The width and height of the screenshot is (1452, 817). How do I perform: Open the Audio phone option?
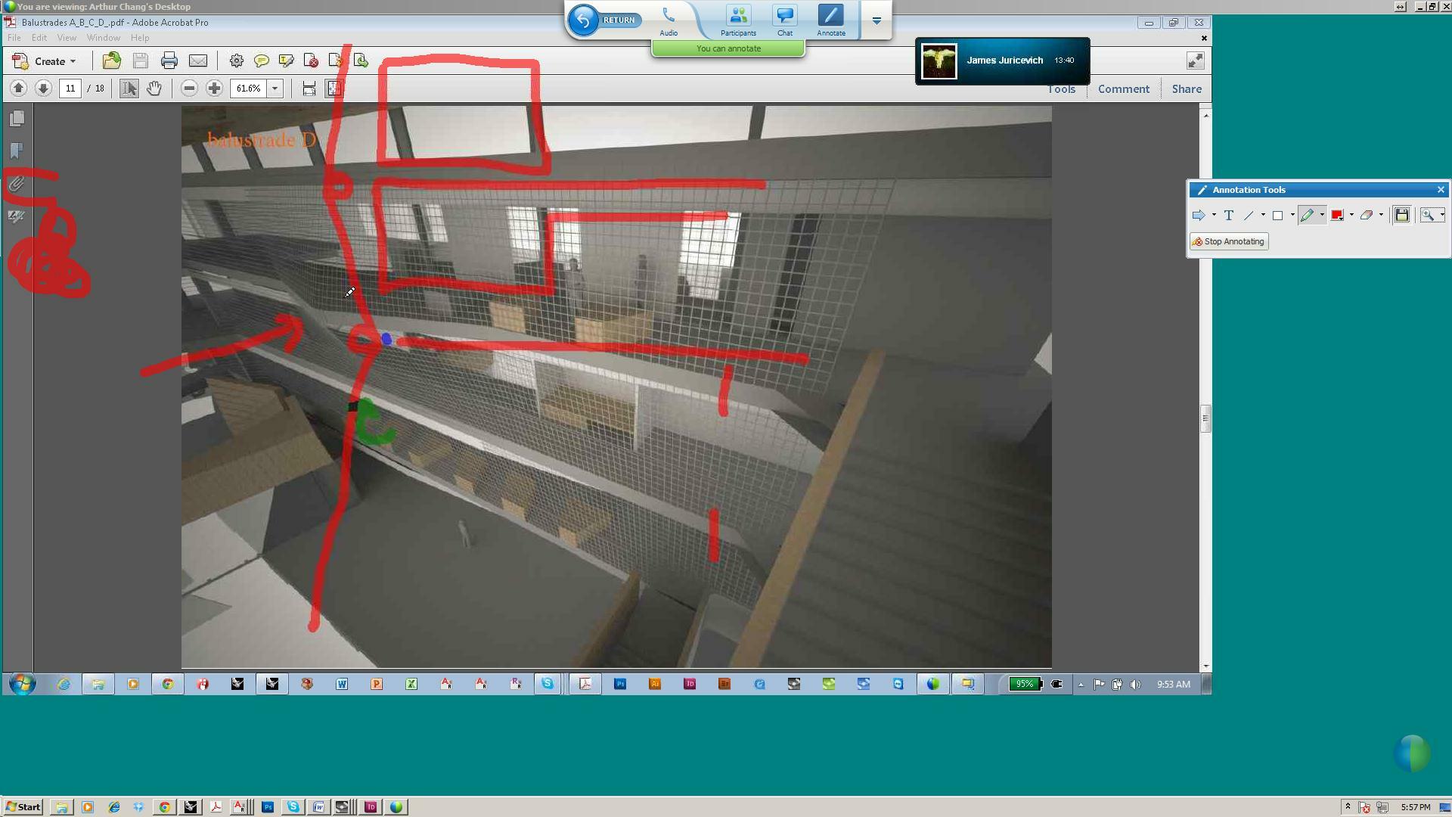(669, 21)
